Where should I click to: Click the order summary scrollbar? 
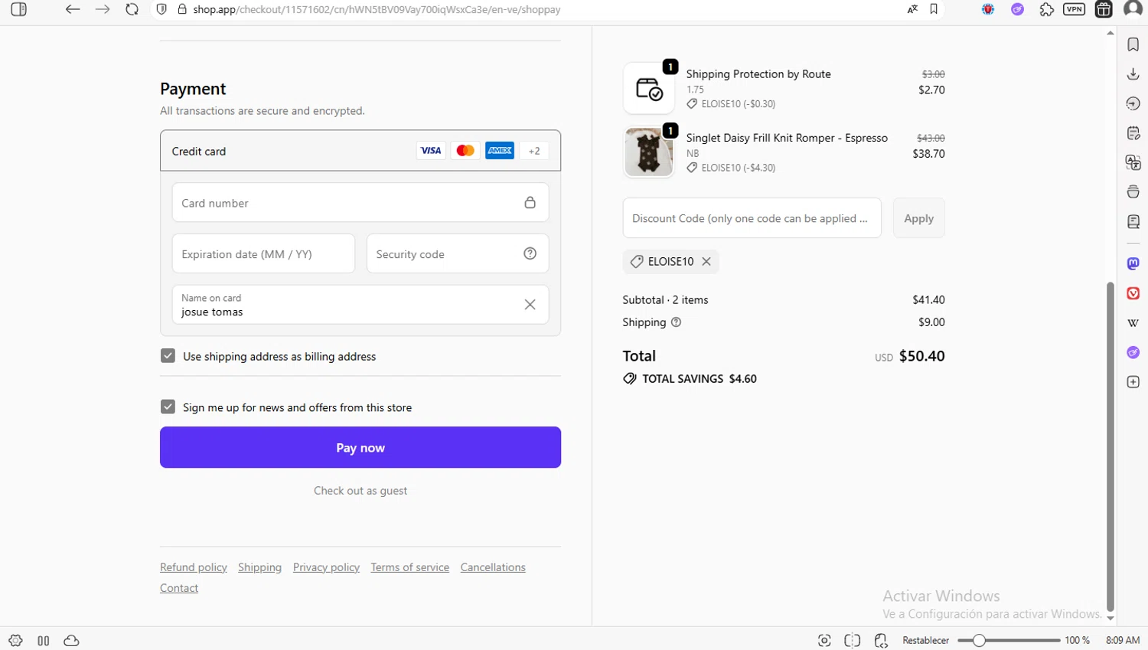click(x=1110, y=446)
